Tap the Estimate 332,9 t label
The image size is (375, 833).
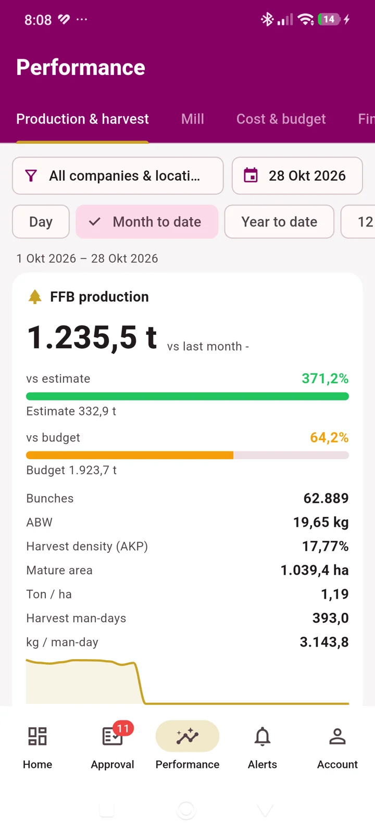point(71,411)
